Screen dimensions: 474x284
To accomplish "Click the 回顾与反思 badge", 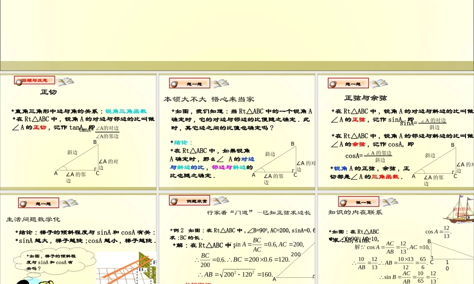I will (35, 80).
